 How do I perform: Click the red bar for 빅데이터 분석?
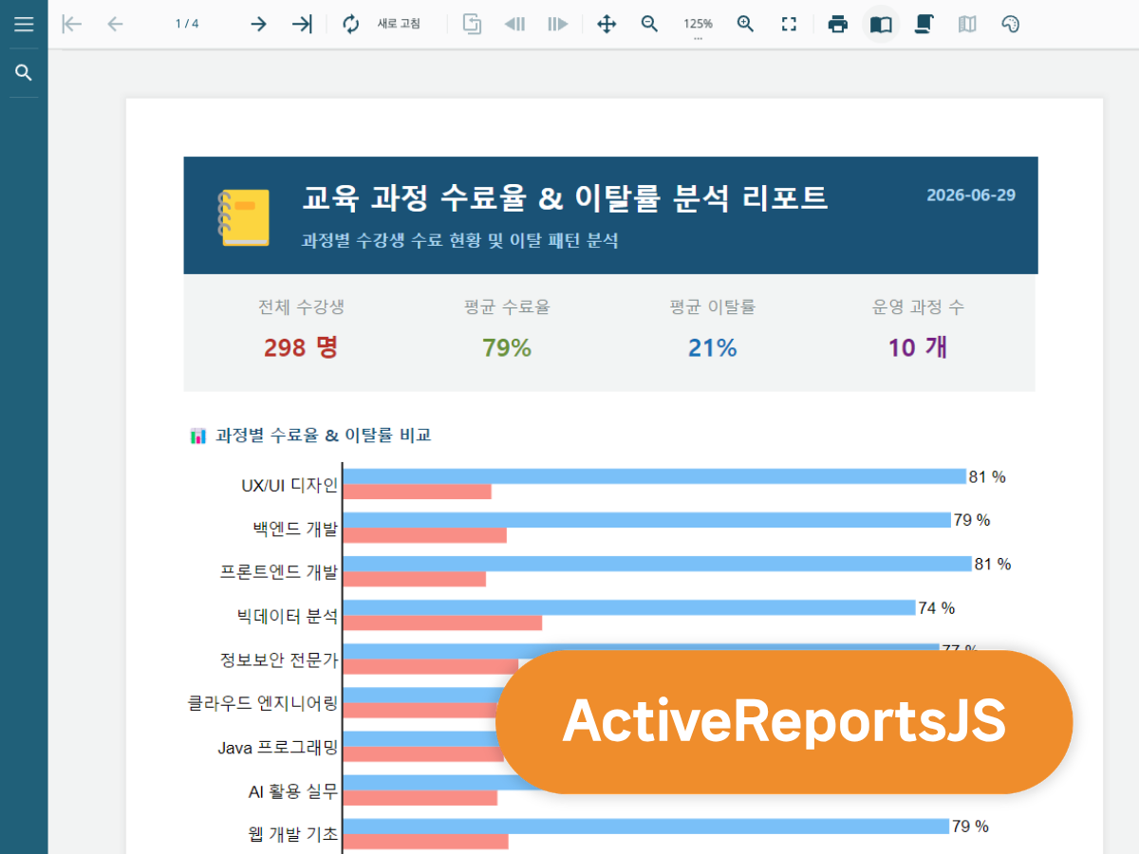tap(442, 622)
